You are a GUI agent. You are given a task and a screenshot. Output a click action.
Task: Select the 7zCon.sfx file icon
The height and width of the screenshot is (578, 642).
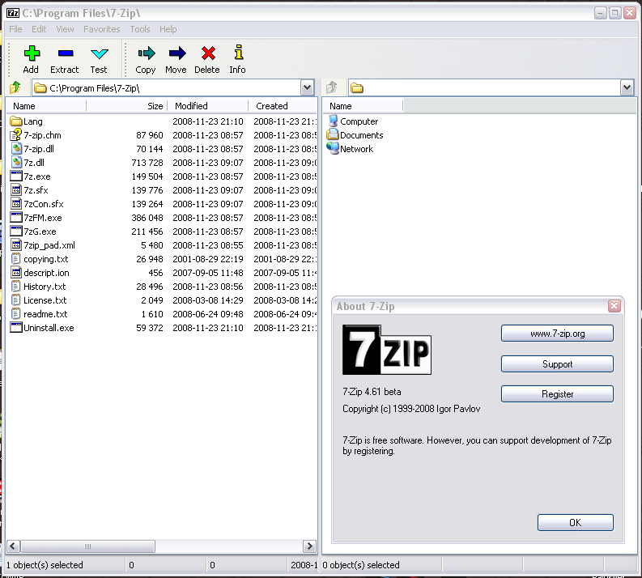(15, 204)
